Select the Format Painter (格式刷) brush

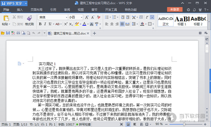tap(30, 18)
